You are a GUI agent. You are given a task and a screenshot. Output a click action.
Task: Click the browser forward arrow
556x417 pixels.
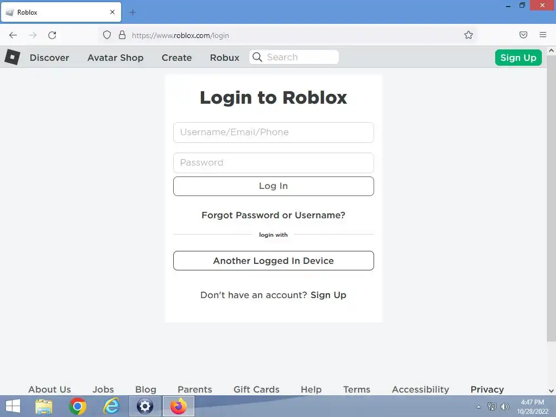[x=33, y=35]
